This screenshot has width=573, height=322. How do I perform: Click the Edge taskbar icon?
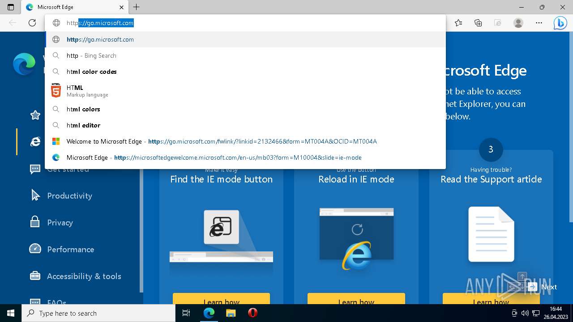coord(209,313)
